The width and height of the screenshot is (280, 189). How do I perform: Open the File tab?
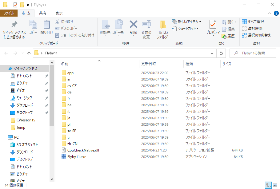pyautogui.click(x=9, y=13)
